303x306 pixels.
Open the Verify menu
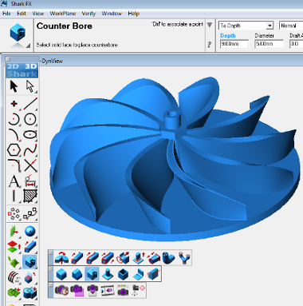pos(89,14)
